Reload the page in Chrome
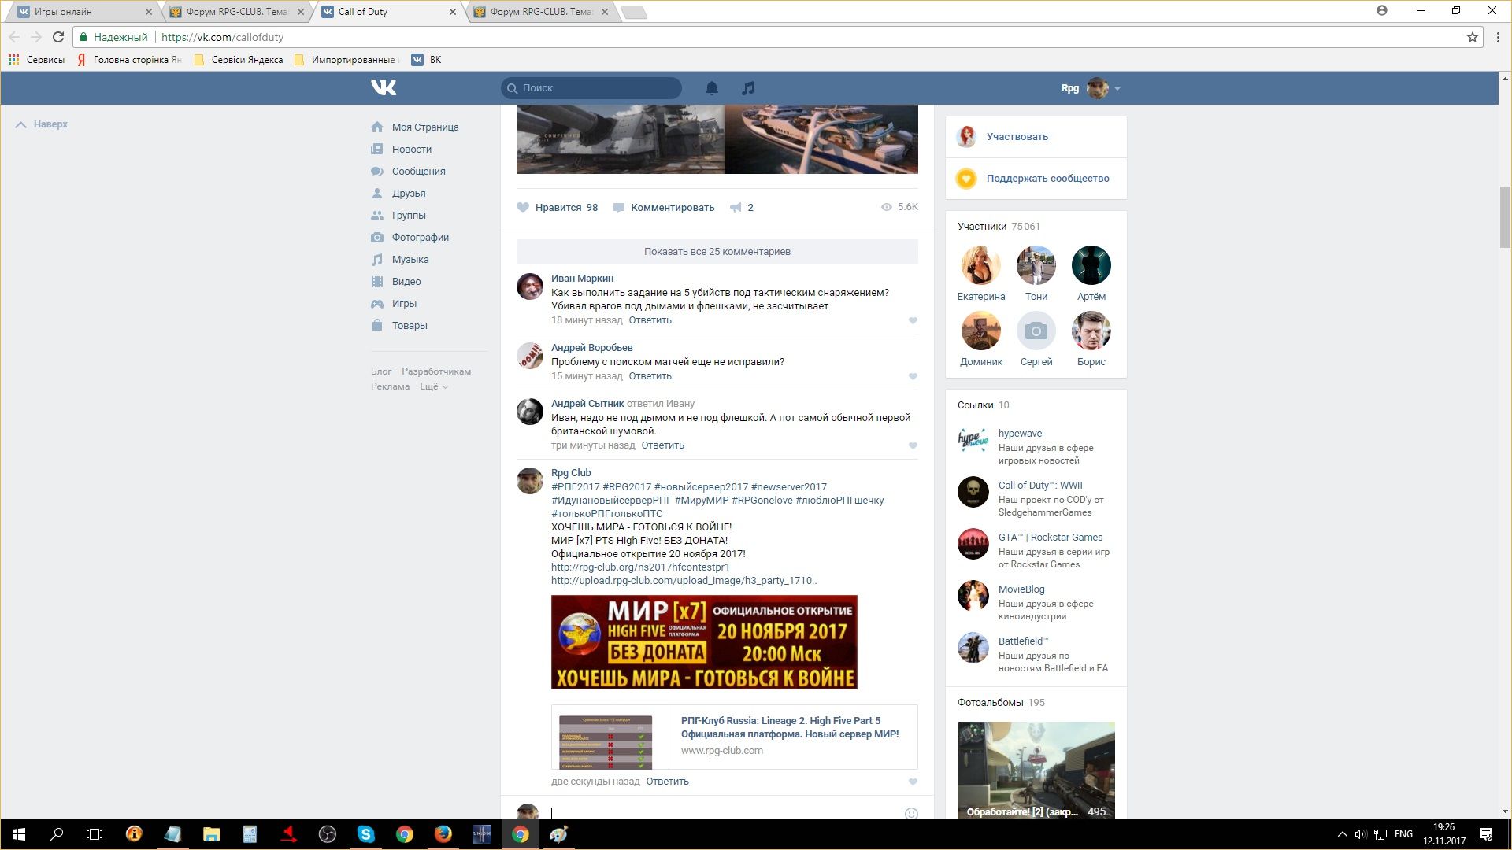This screenshot has height=850, width=1512. pos(57,37)
